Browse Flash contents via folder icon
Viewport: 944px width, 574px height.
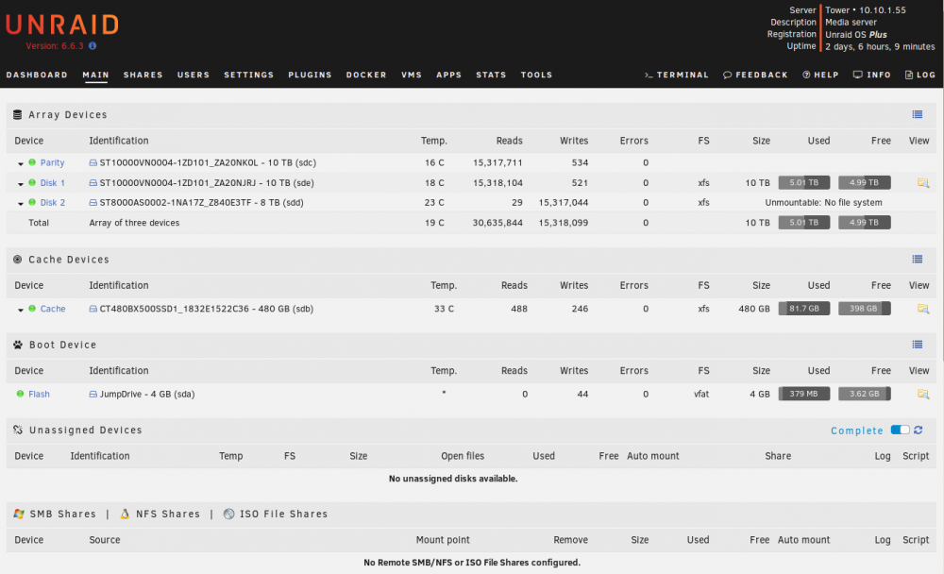[923, 394]
